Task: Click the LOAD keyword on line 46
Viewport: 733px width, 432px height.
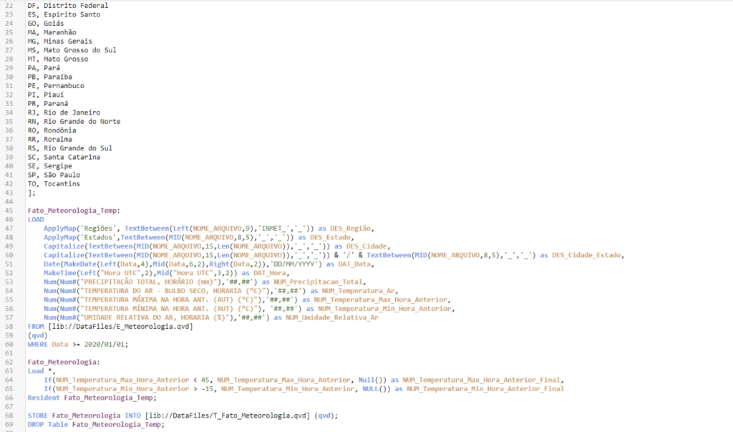Action: [36, 219]
